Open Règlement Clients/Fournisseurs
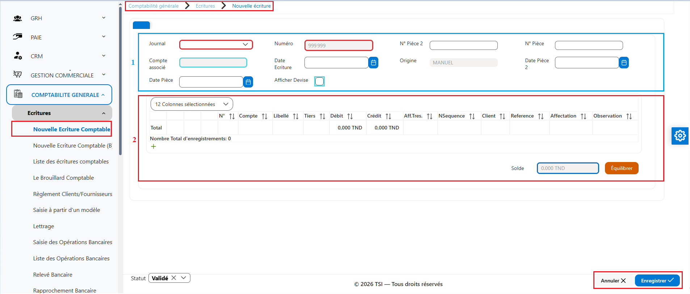Screen dimensions: 690x294 coord(72,194)
